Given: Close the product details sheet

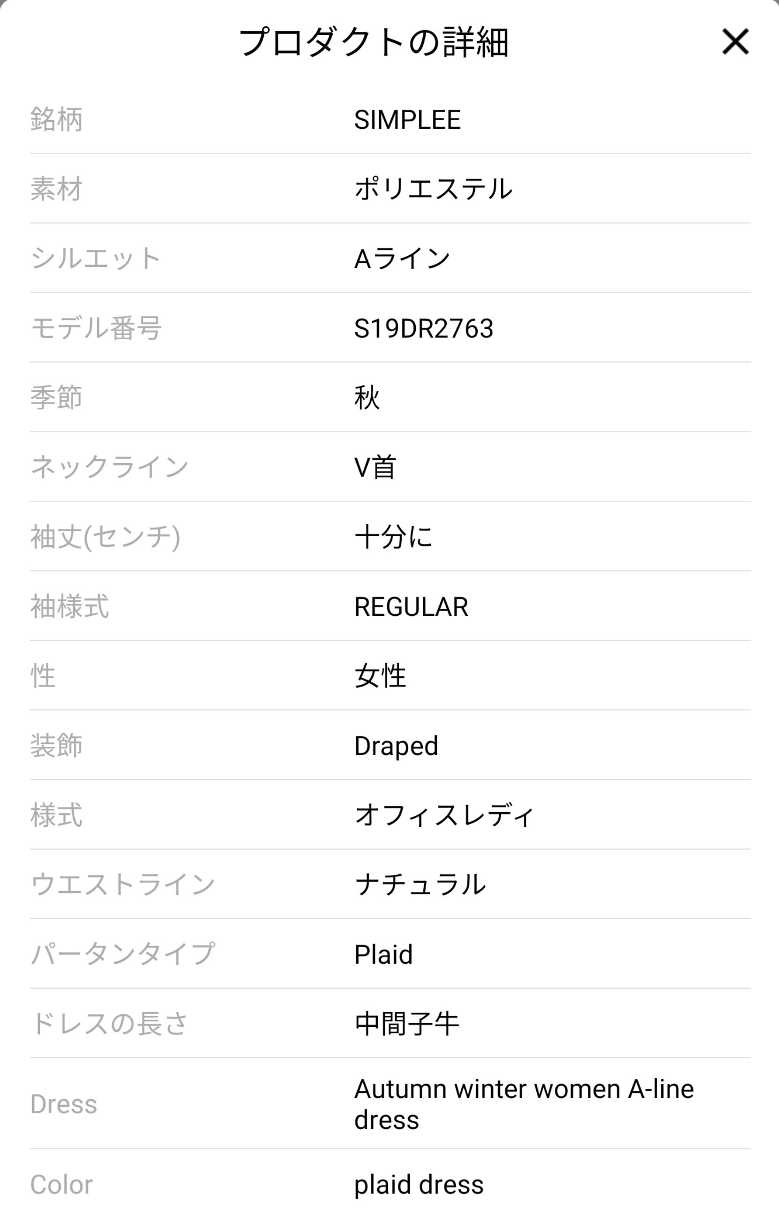Looking at the screenshot, I should click(734, 41).
